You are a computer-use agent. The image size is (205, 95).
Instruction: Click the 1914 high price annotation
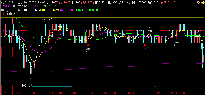click(x=46, y=19)
